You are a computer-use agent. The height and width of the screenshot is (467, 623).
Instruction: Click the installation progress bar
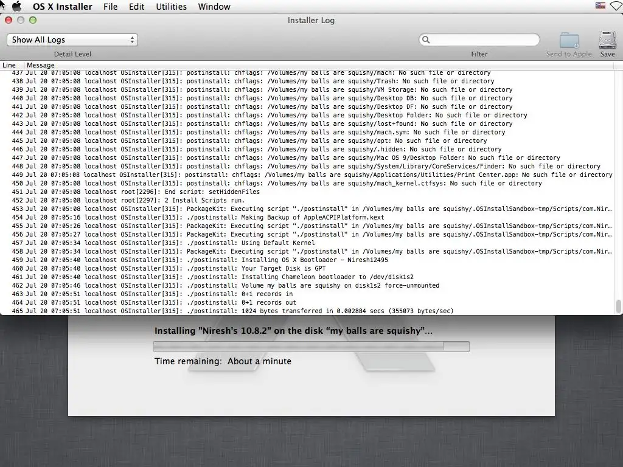(x=311, y=346)
